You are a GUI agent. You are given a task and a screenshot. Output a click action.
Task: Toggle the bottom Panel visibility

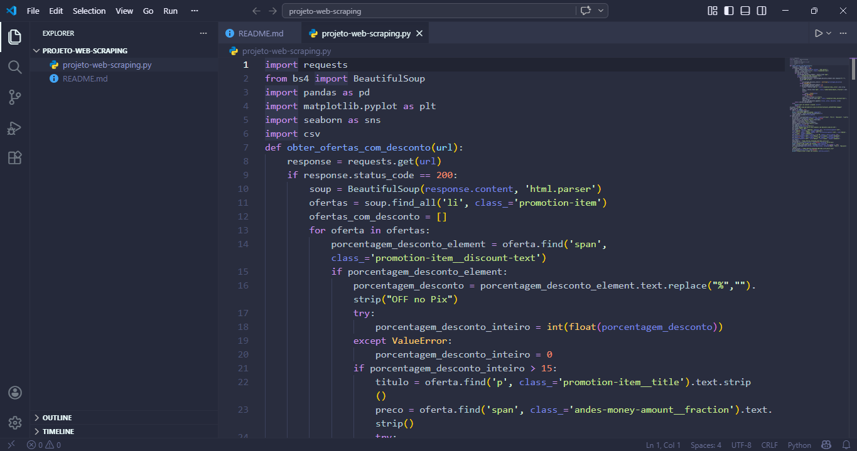coord(745,11)
